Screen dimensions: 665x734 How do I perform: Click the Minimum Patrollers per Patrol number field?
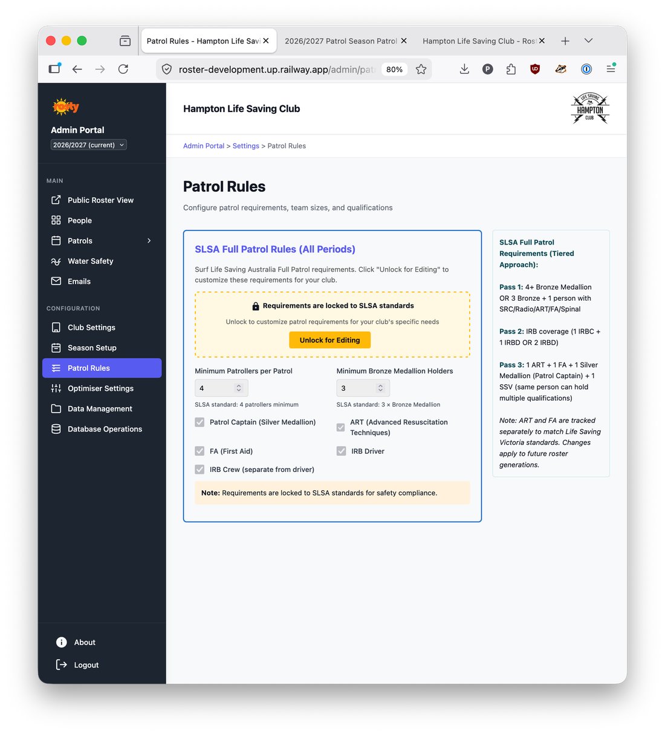[x=221, y=388]
